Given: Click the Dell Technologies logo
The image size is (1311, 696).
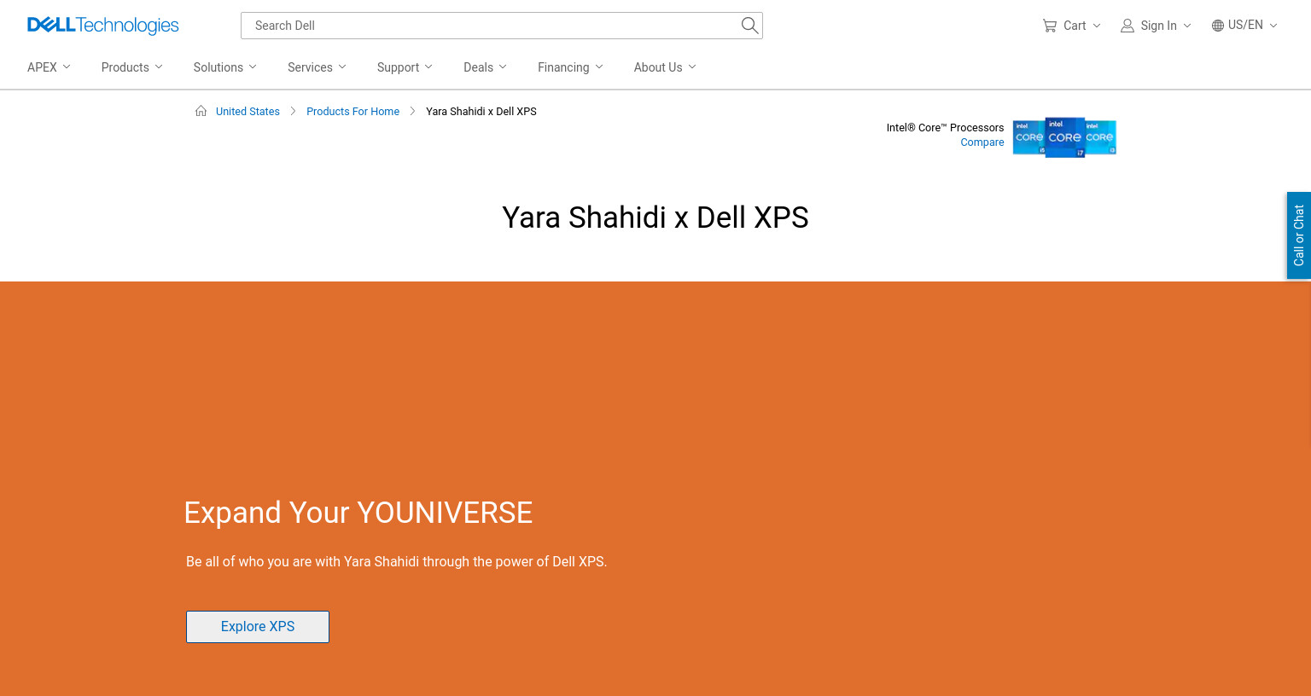Looking at the screenshot, I should (x=103, y=26).
